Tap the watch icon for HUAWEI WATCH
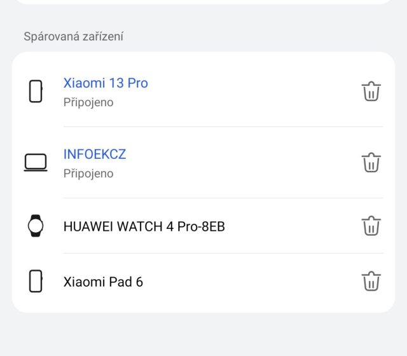The height and width of the screenshot is (356, 407). point(36,226)
